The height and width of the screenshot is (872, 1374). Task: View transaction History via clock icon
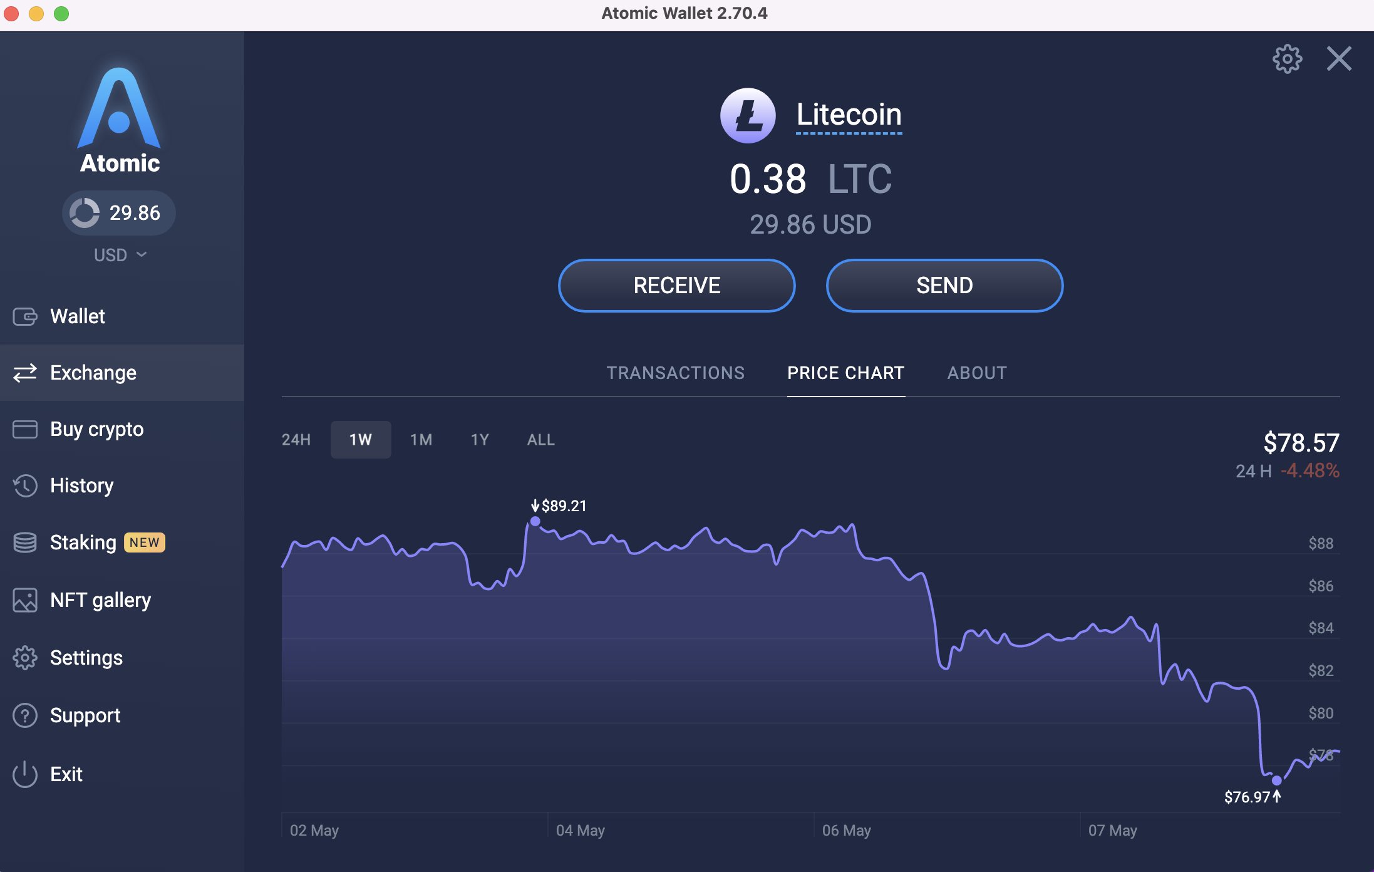click(x=25, y=485)
